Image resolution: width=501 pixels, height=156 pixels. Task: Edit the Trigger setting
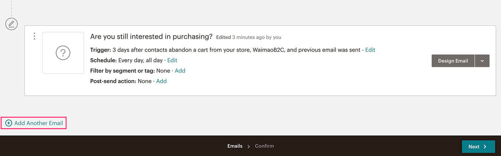[x=370, y=50]
